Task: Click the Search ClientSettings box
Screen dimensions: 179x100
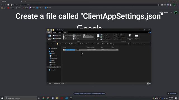Action: (x=141, y=44)
